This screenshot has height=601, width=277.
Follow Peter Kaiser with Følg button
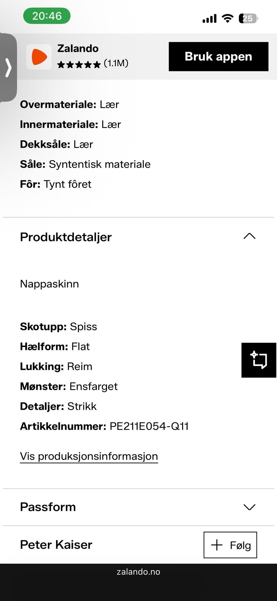pos(230,545)
